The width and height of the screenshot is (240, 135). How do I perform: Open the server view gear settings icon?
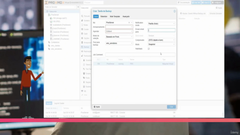(78, 7)
